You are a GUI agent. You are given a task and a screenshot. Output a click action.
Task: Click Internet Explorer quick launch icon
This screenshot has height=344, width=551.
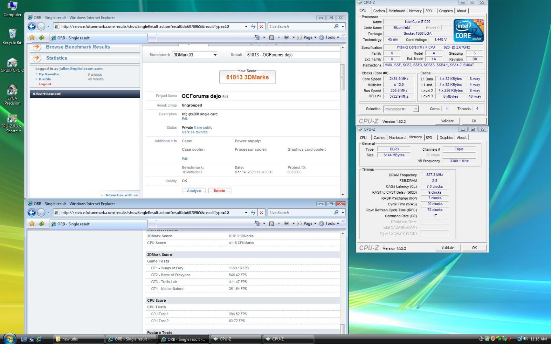pyautogui.click(x=39, y=339)
